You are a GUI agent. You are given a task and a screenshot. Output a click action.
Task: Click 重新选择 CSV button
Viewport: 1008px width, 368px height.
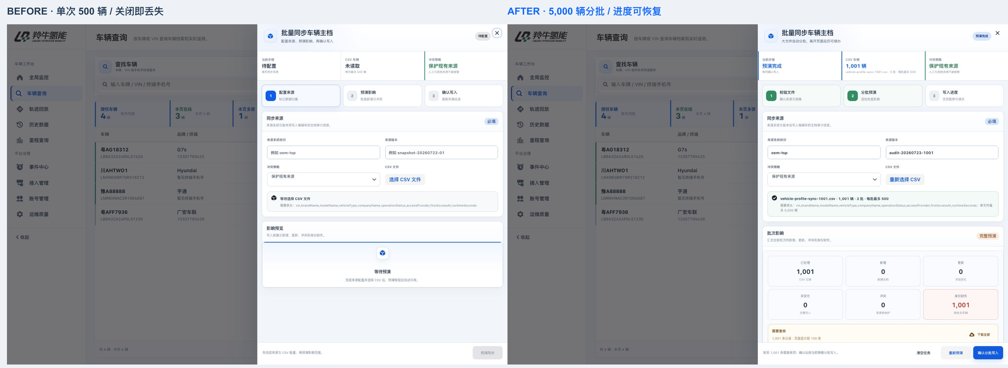pyautogui.click(x=905, y=179)
